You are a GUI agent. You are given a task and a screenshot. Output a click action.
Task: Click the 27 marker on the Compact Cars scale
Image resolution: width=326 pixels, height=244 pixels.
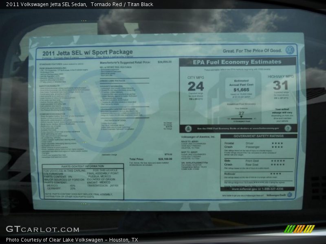(241, 114)
